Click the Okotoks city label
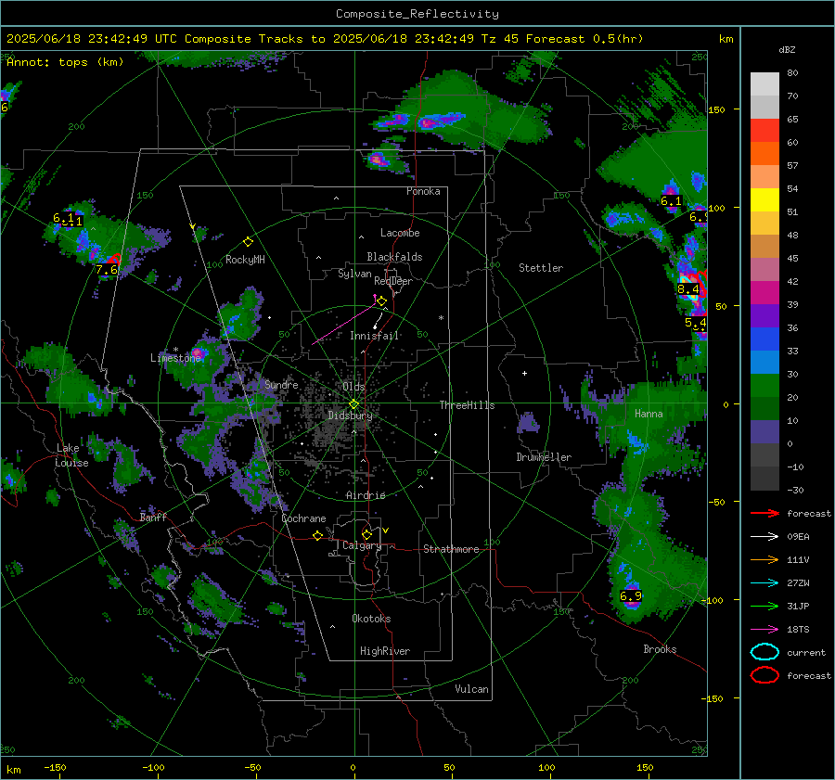Screen dimensions: 835x780 coord(371,619)
